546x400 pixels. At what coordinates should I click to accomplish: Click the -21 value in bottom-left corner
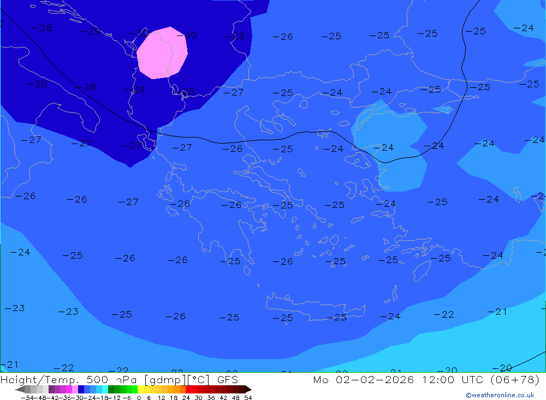(9, 365)
